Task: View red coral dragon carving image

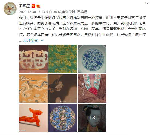Action: point(33,118)
